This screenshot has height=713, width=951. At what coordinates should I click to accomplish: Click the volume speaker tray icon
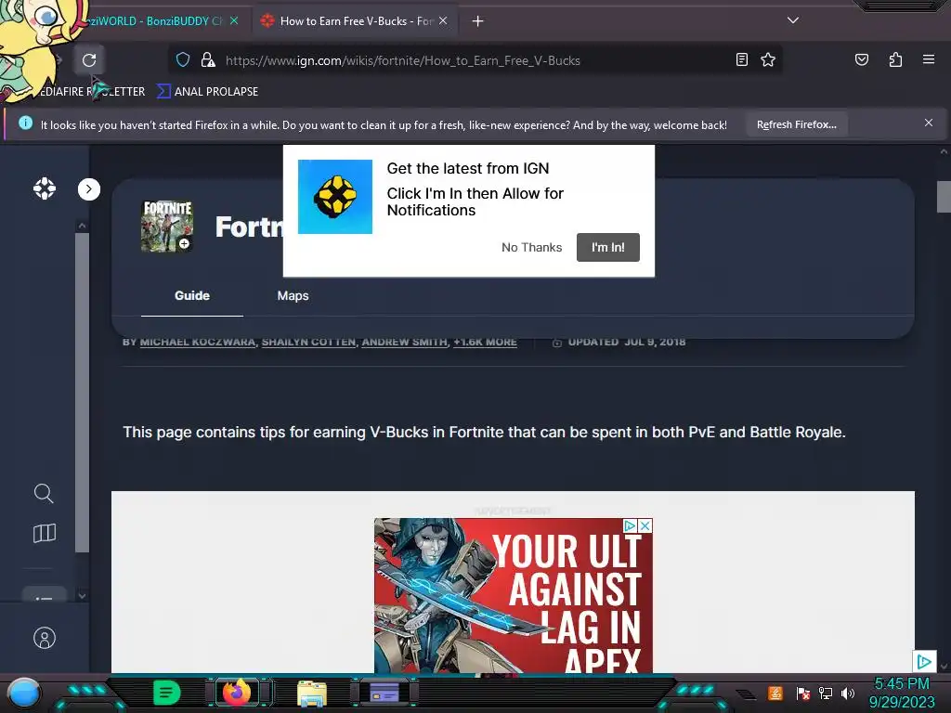848,693
